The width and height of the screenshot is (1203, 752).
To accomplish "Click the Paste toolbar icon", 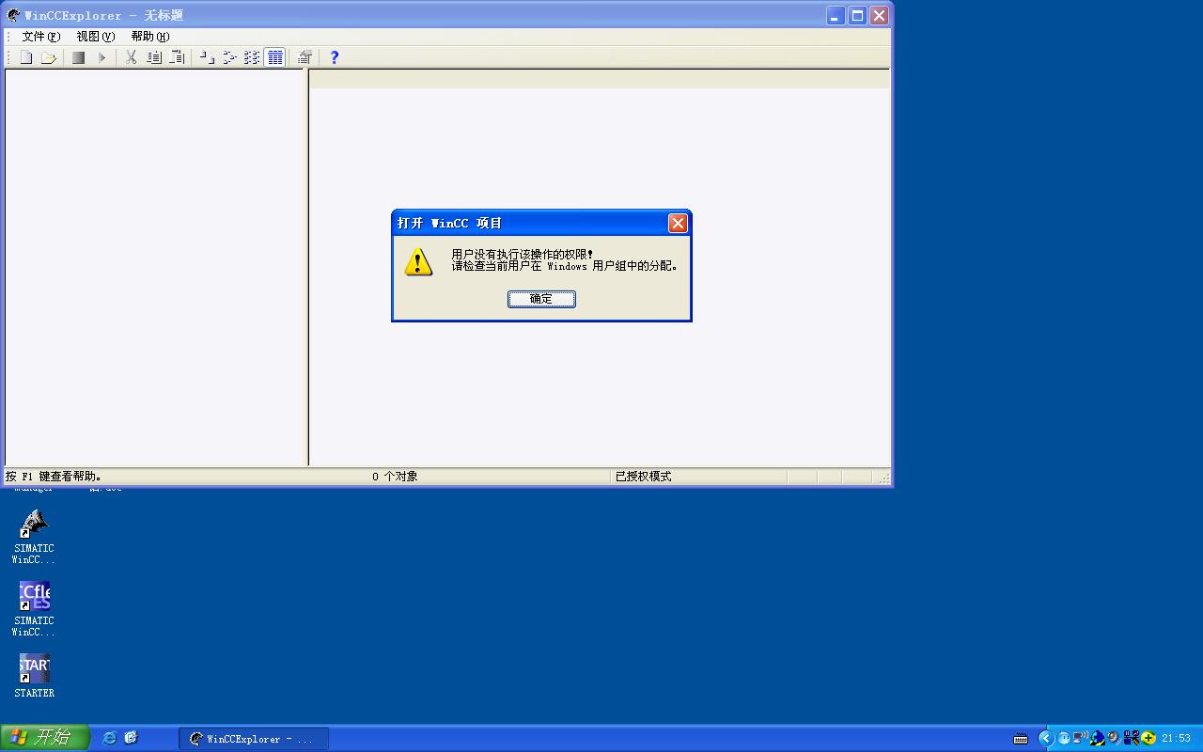I will tap(177, 57).
